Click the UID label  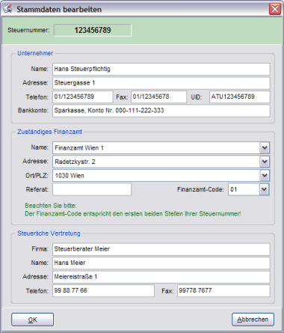(x=197, y=97)
